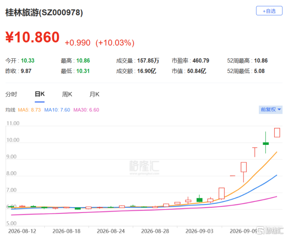Open the 月K monthly chart tab
This screenshot has width=286, height=237.
coord(94,94)
